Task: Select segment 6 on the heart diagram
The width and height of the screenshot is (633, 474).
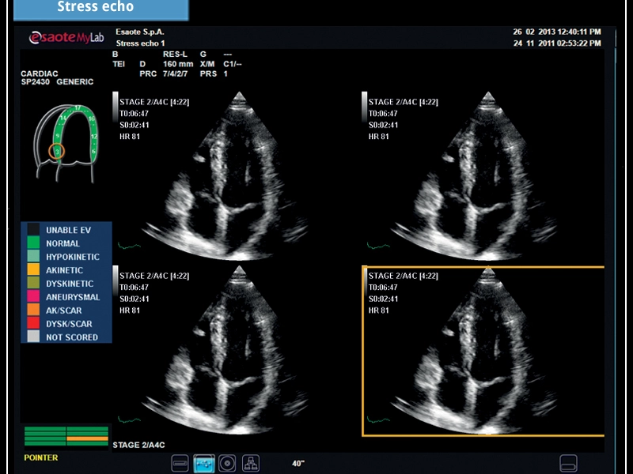Action: pos(93,150)
